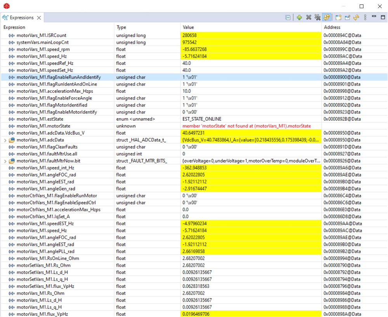Viewport: 388px width, 317px height.
Task: Click the Open New View icon
Action: coord(338,18)
